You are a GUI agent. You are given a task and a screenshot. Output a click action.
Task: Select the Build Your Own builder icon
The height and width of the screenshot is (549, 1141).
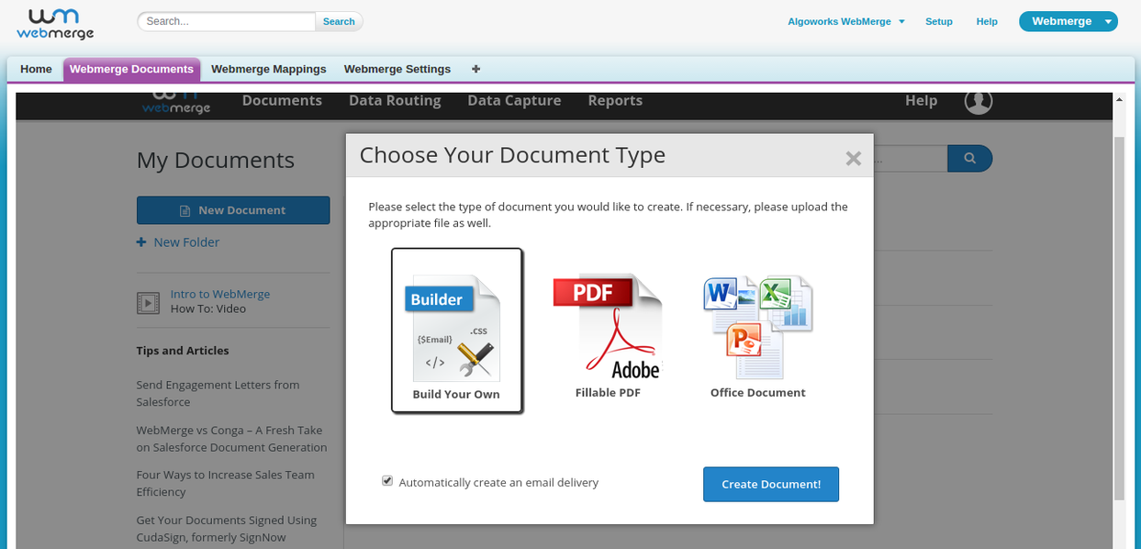pyautogui.click(x=456, y=329)
